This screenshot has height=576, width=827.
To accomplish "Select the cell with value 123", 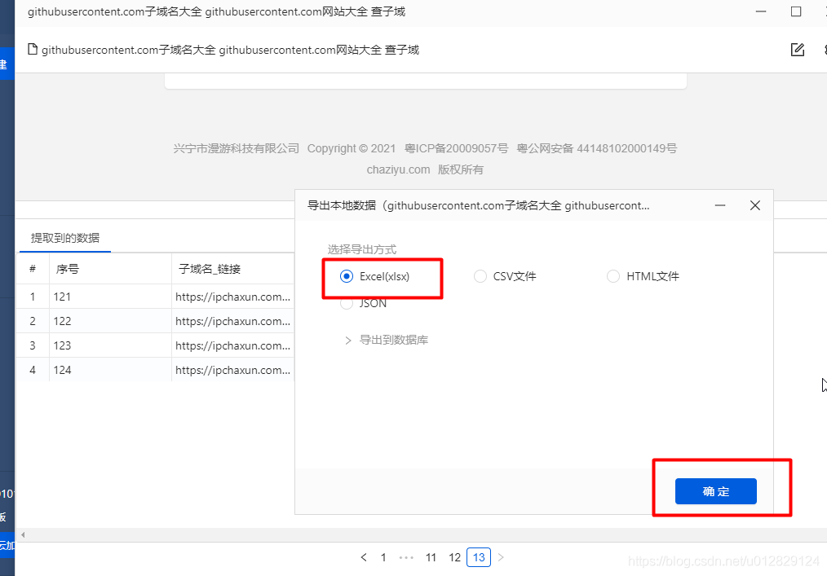I will tap(110, 345).
